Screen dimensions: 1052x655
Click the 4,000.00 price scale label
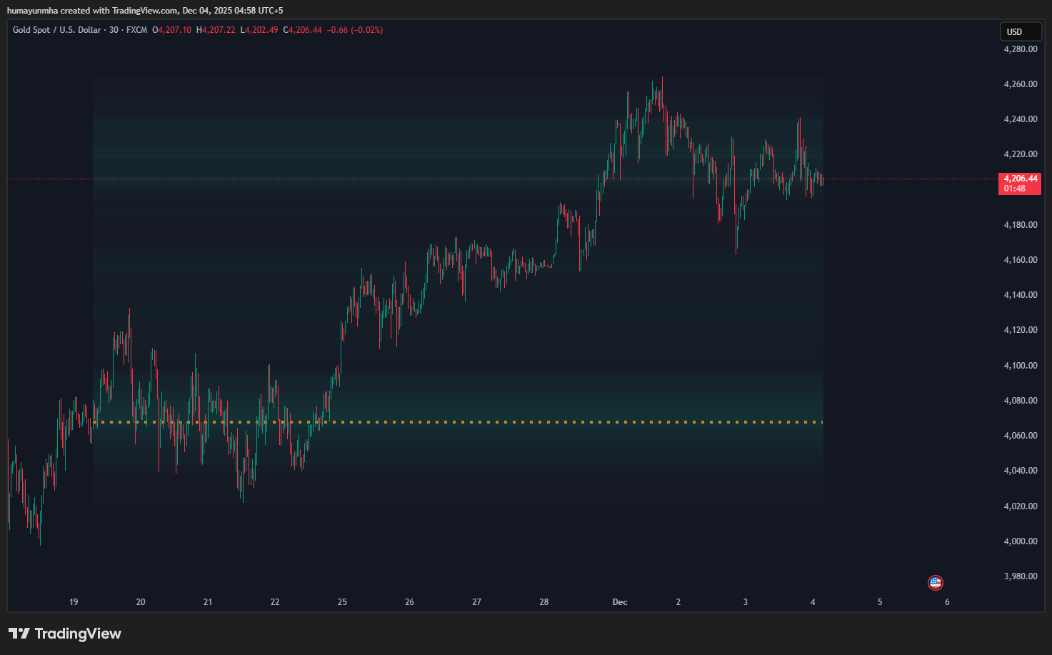[1021, 541]
